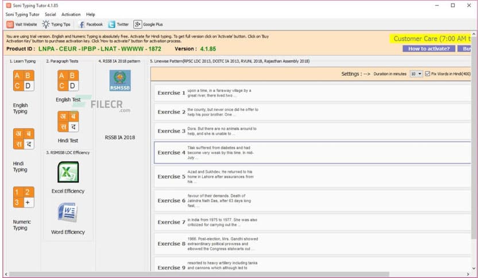The width and height of the screenshot is (480, 278).
Task: Open the English Typing lesson icon
Action: point(24,81)
